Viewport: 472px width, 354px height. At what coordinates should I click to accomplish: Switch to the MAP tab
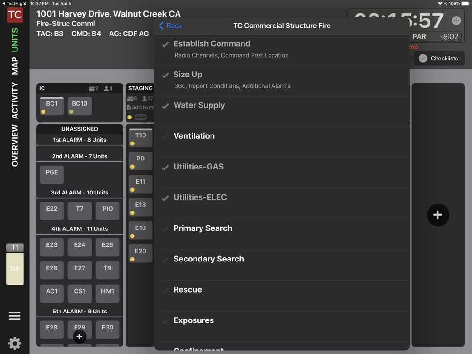click(x=15, y=66)
